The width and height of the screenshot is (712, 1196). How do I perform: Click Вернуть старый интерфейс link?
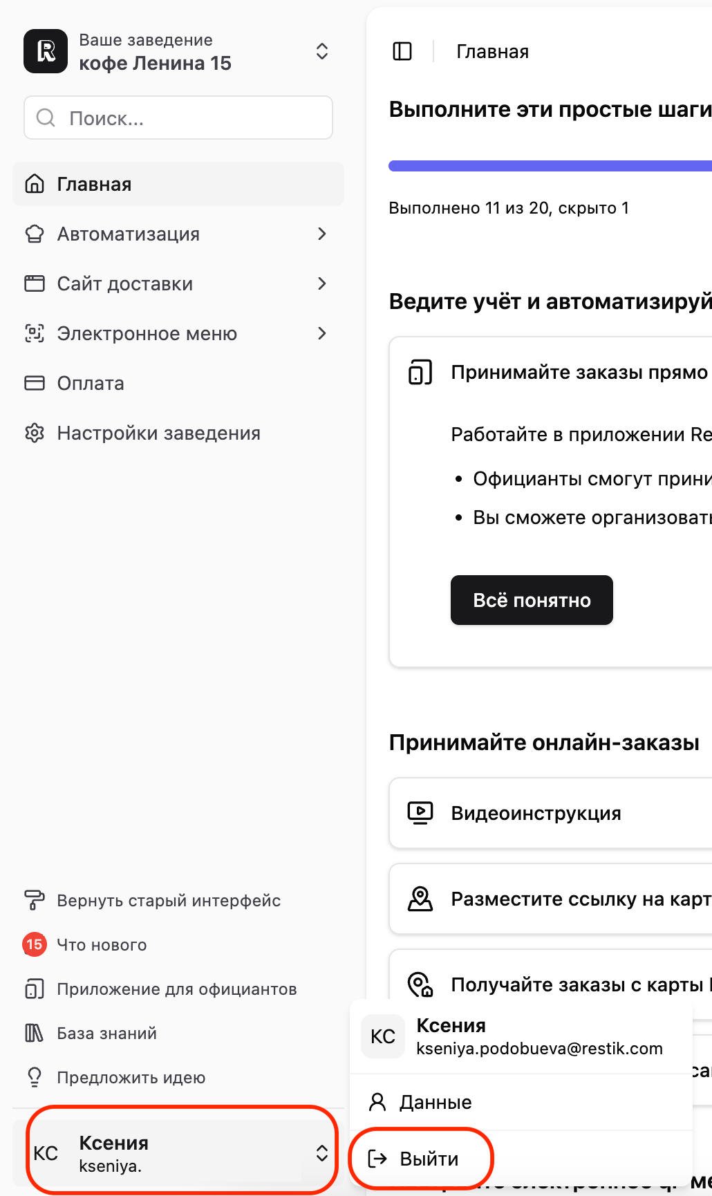[x=169, y=900]
